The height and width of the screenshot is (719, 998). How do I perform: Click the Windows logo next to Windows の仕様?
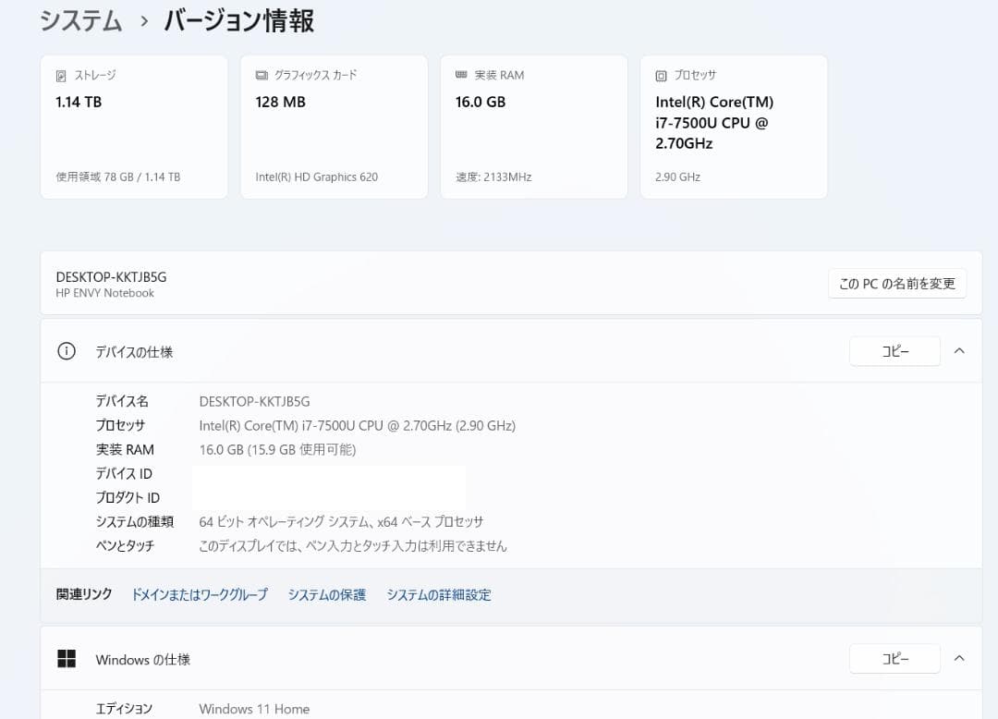[67, 659]
